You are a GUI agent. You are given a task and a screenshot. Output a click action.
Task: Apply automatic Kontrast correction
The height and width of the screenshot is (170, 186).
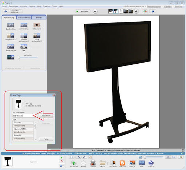click(x=24, y=36)
